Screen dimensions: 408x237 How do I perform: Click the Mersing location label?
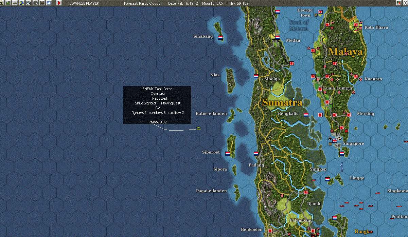[x=366, y=114]
